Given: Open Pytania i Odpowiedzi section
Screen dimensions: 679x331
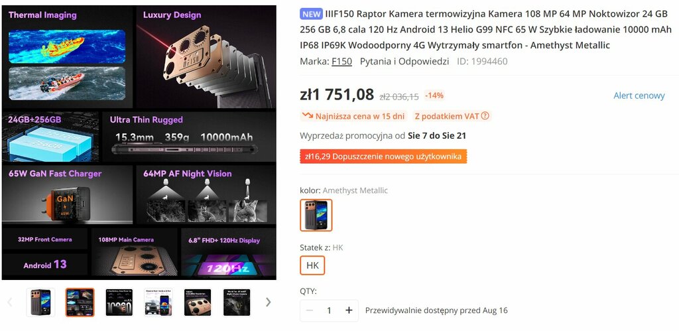Looking at the screenshot, I should coord(404,62).
